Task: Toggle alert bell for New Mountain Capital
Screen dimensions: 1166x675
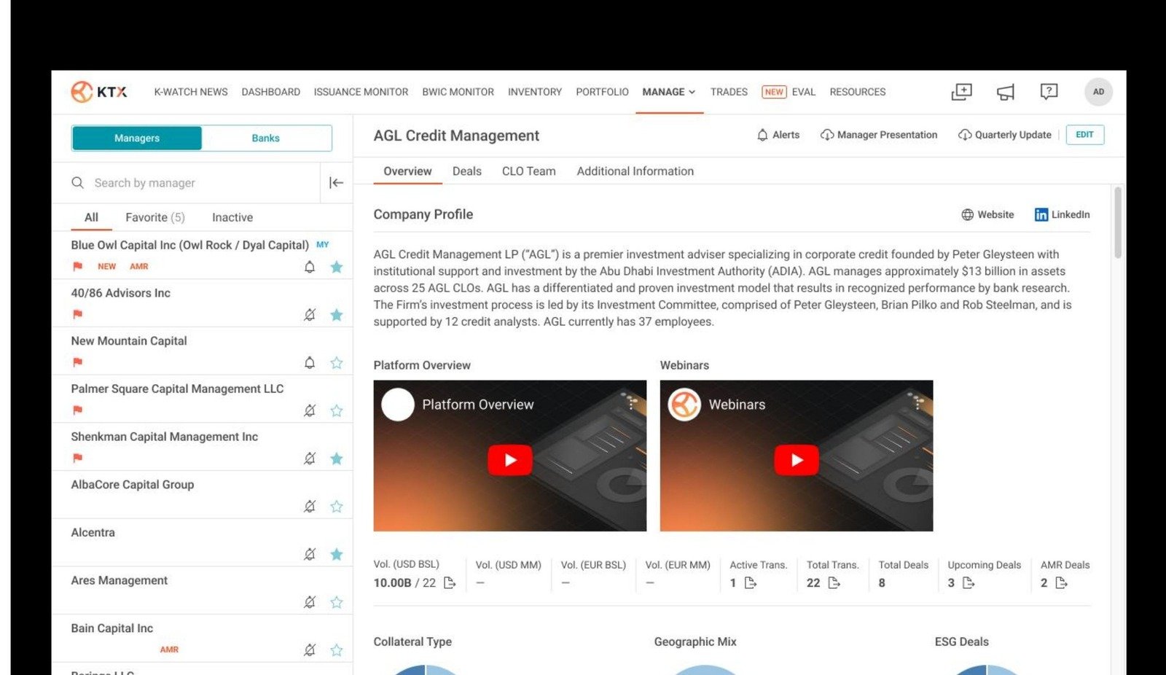Action: [310, 362]
